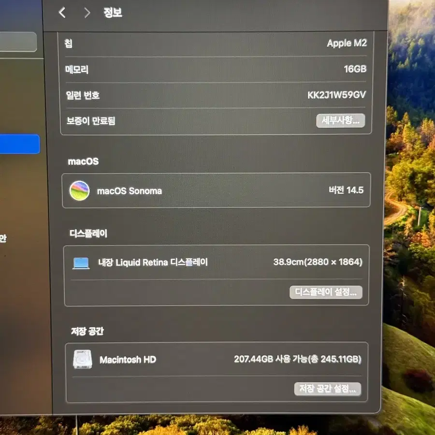Go back with the left chevron

point(62,13)
